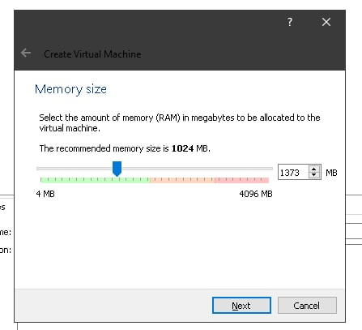Click the bold 1024 recommended value

point(182,148)
